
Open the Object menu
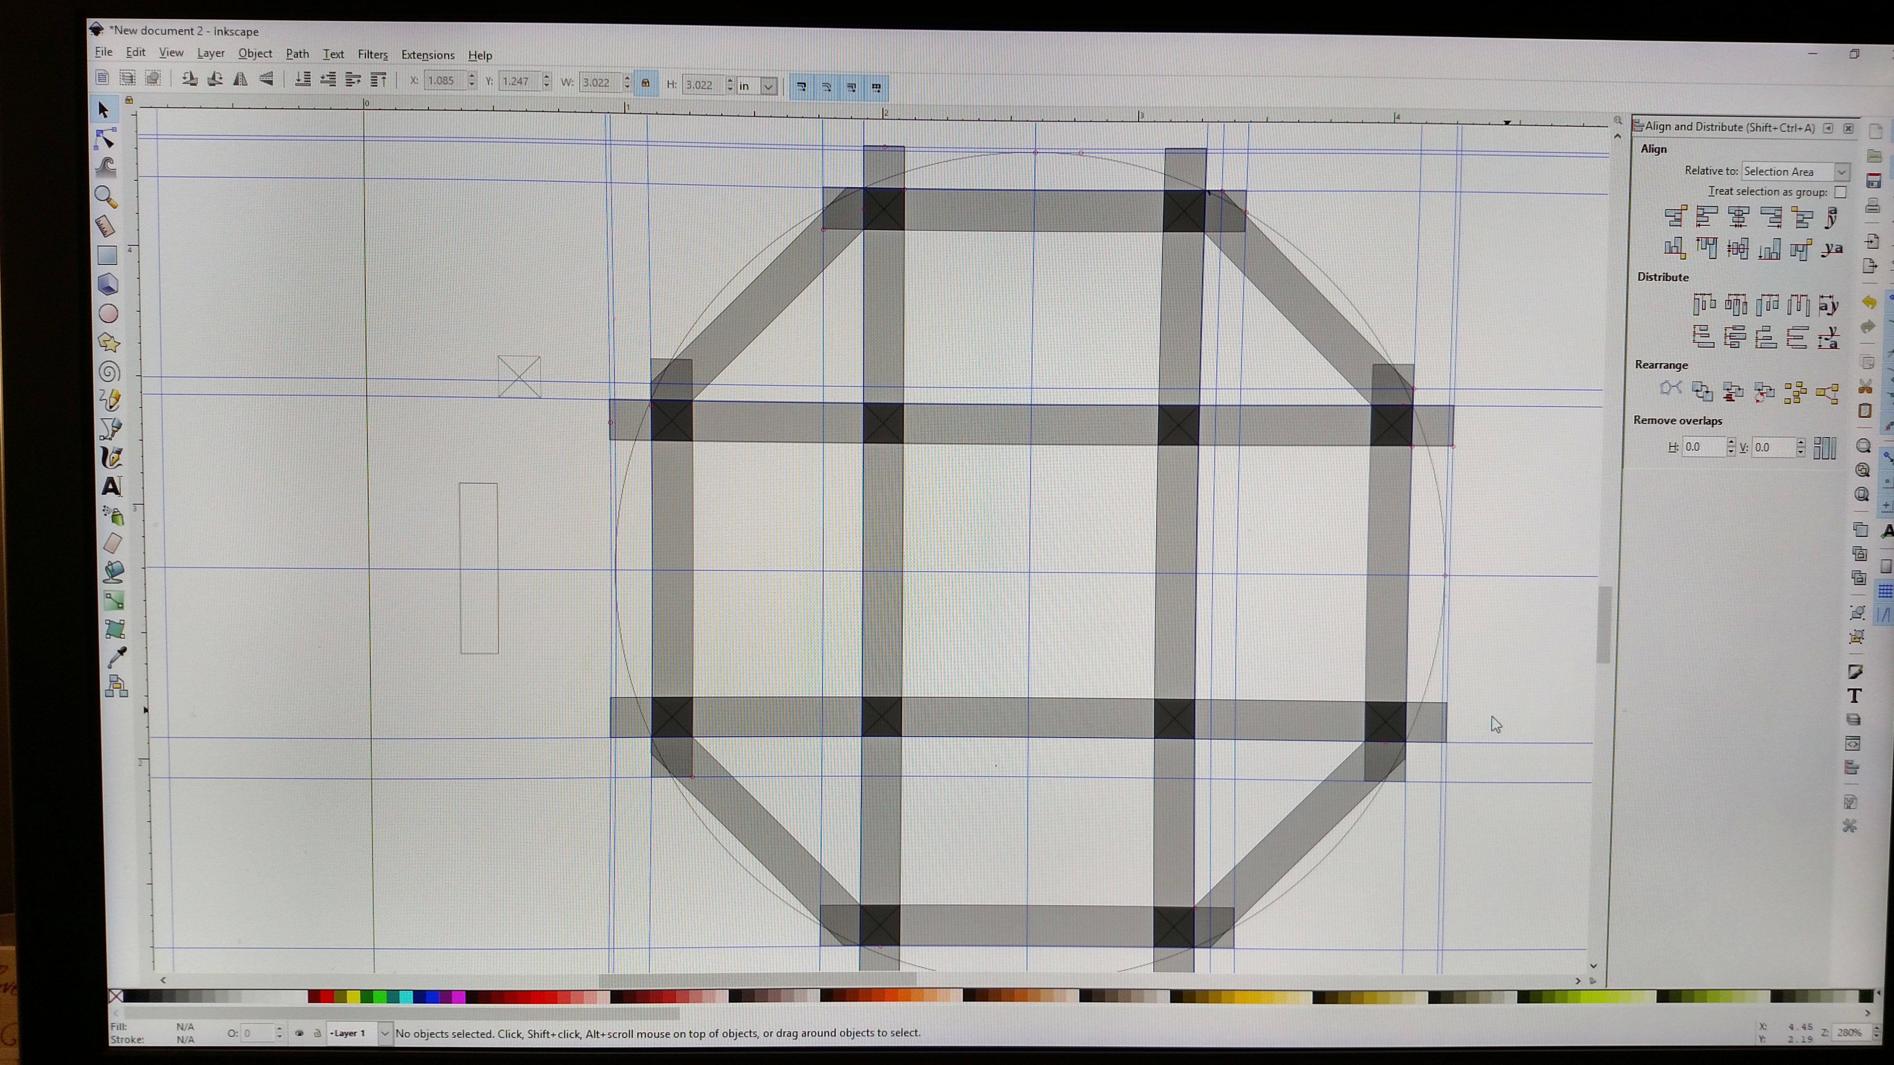click(x=255, y=54)
